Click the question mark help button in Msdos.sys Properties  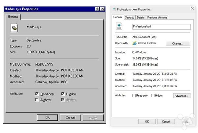tap(97, 9)
